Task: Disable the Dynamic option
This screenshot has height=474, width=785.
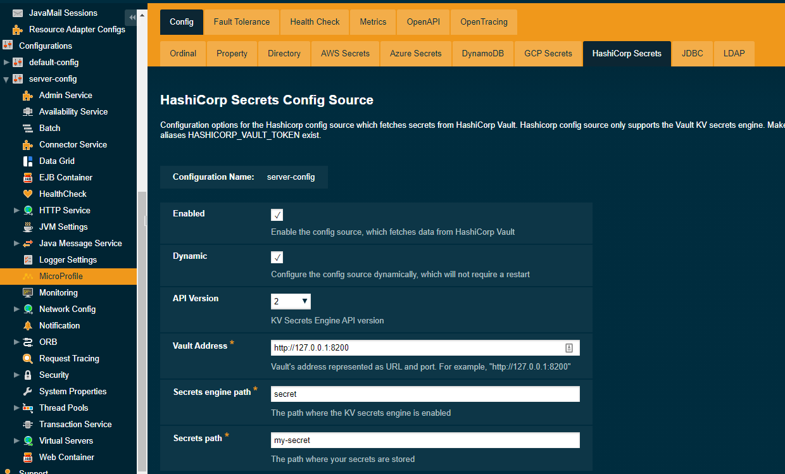Action: pyautogui.click(x=277, y=257)
